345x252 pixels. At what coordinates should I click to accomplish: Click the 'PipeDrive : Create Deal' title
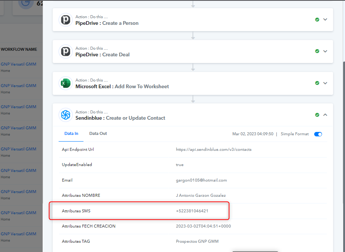click(102, 54)
